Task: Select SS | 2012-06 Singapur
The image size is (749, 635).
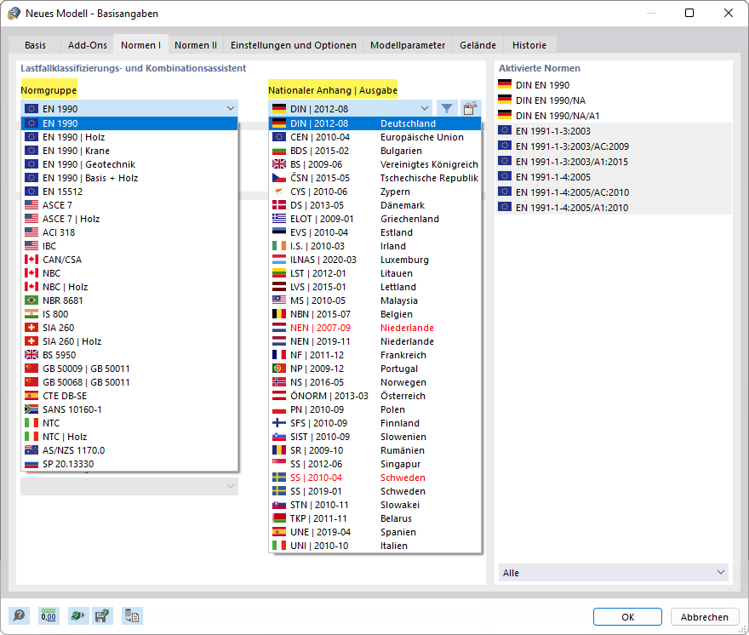Action: coord(375,464)
